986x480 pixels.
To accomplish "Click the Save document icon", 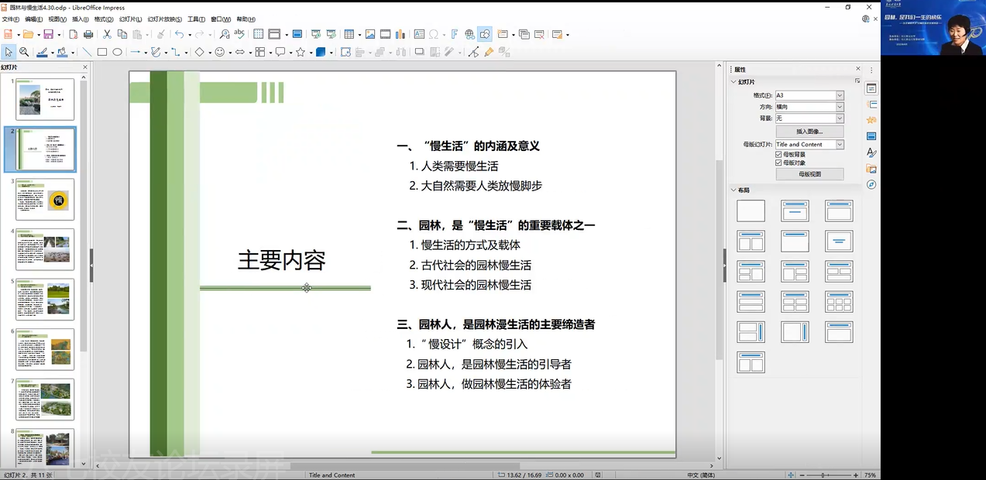I will point(48,34).
